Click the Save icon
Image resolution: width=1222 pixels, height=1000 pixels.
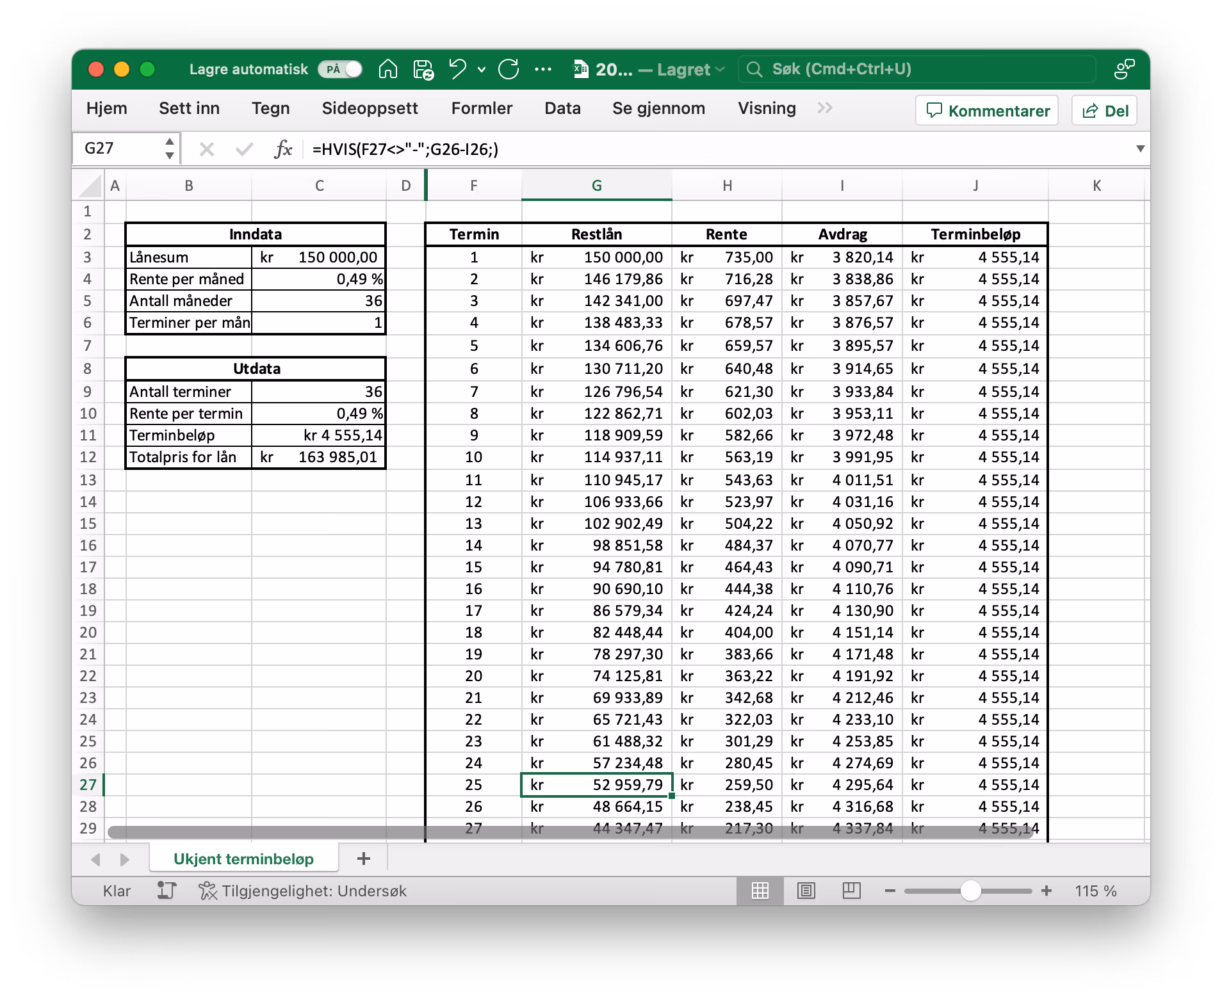(423, 69)
